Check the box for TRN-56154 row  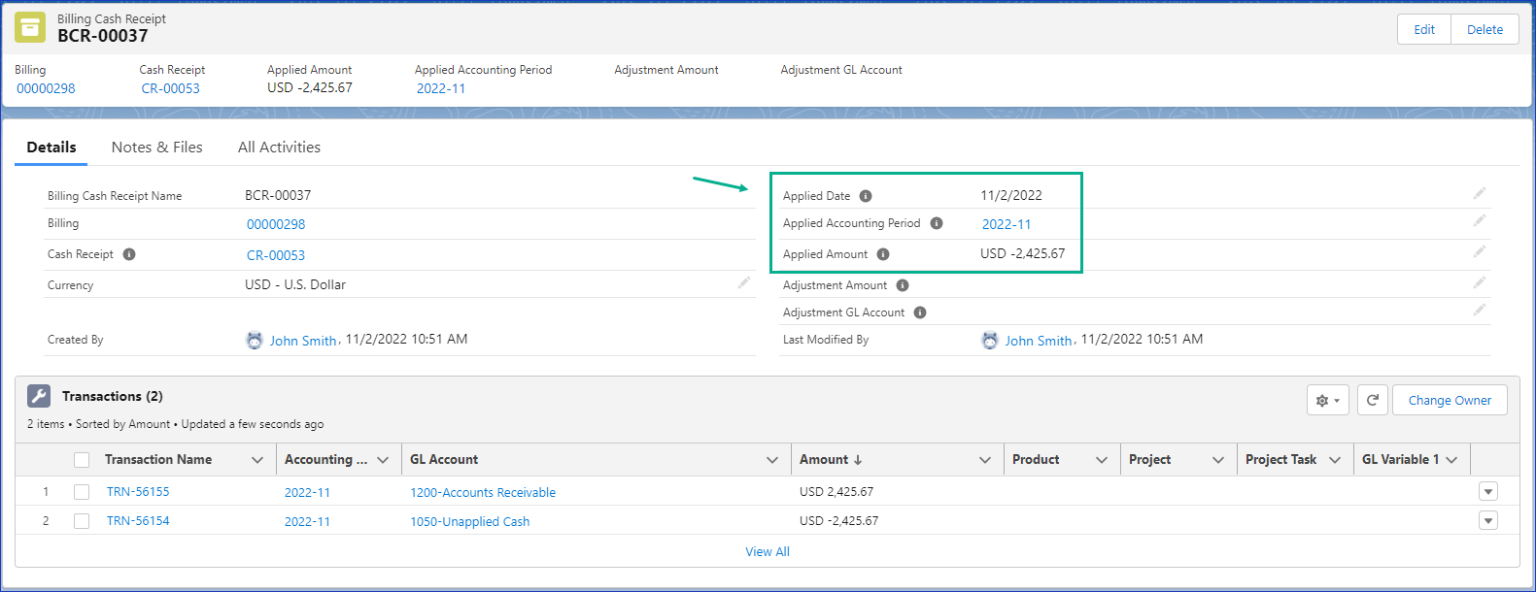click(x=82, y=521)
